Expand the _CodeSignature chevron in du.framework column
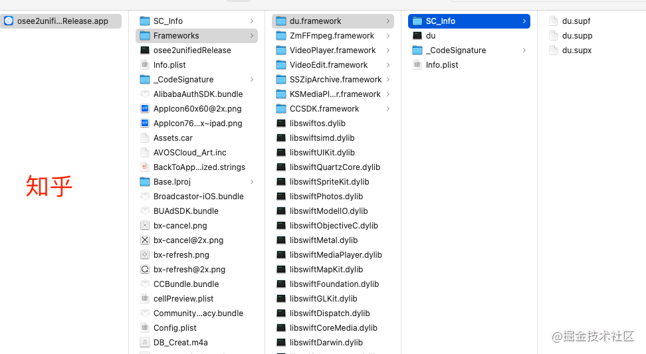The height and width of the screenshot is (354, 646). [524, 50]
